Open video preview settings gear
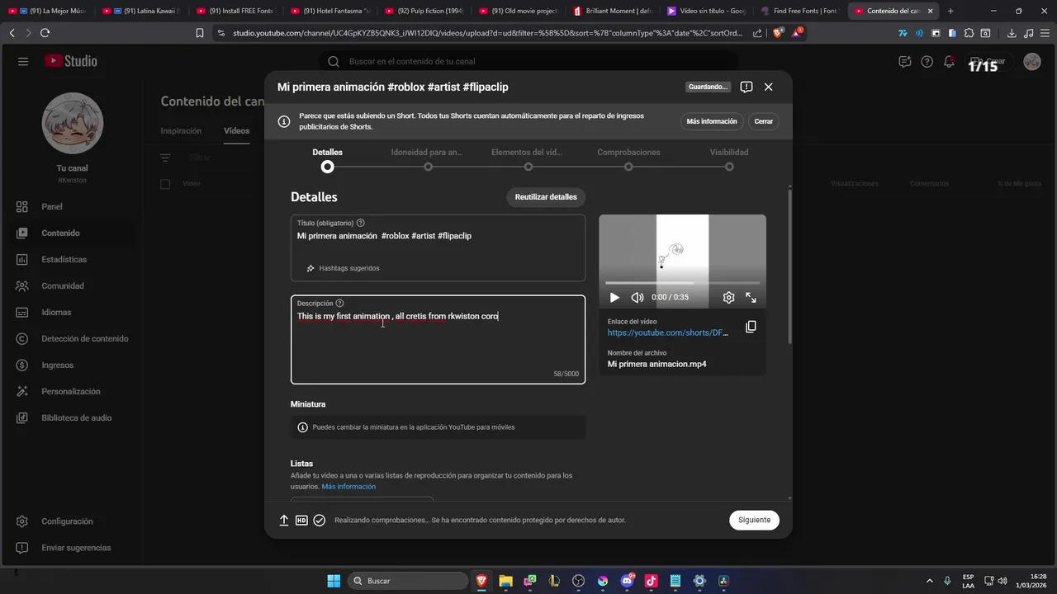The image size is (1057, 594). [728, 297]
